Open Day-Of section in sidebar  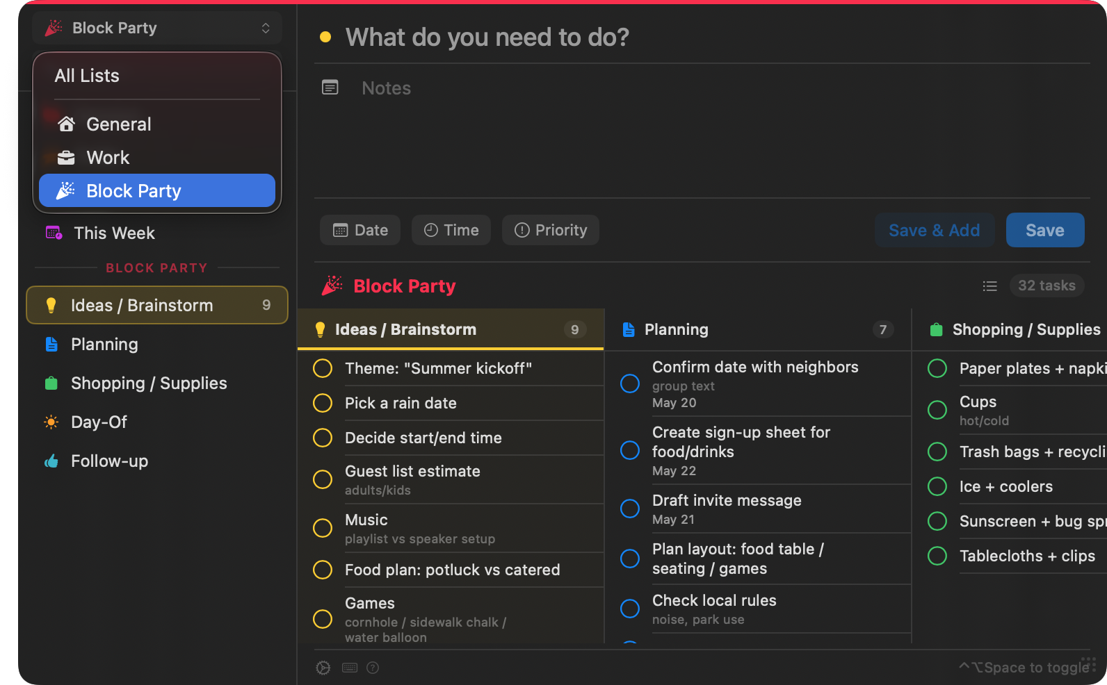[x=157, y=422]
